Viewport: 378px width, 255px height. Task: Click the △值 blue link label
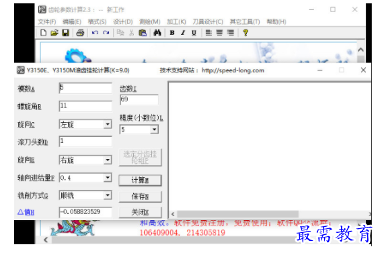[x=26, y=212]
